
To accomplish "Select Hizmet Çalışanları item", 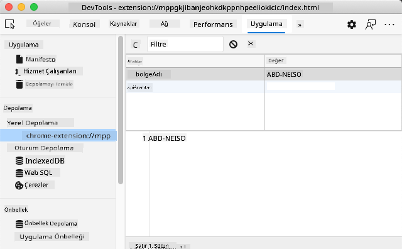I will pyautogui.click(x=50, y=71).
